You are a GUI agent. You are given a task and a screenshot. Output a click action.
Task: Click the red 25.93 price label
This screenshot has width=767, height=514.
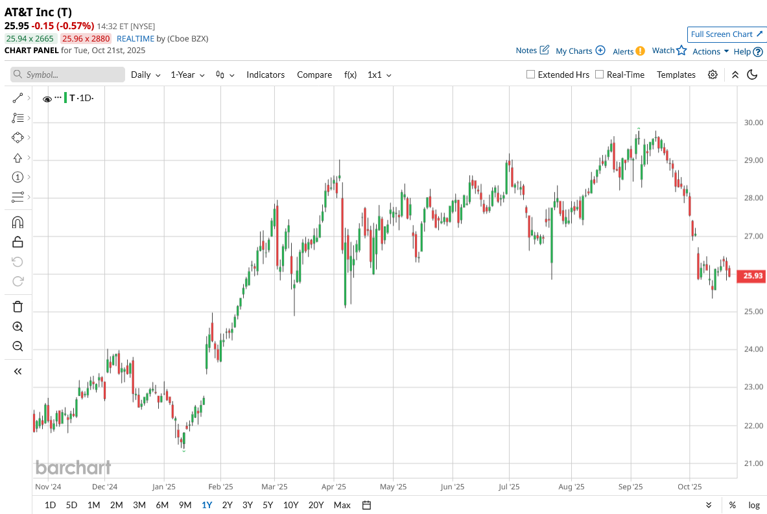point(752,276)
